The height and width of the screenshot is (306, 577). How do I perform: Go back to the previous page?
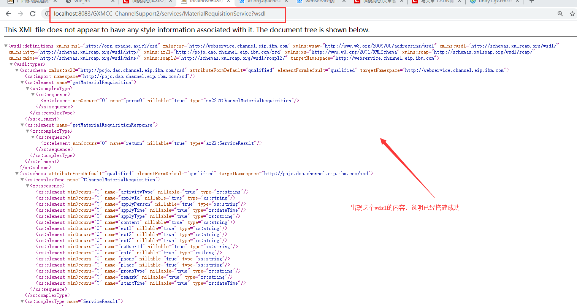(8, 14)
